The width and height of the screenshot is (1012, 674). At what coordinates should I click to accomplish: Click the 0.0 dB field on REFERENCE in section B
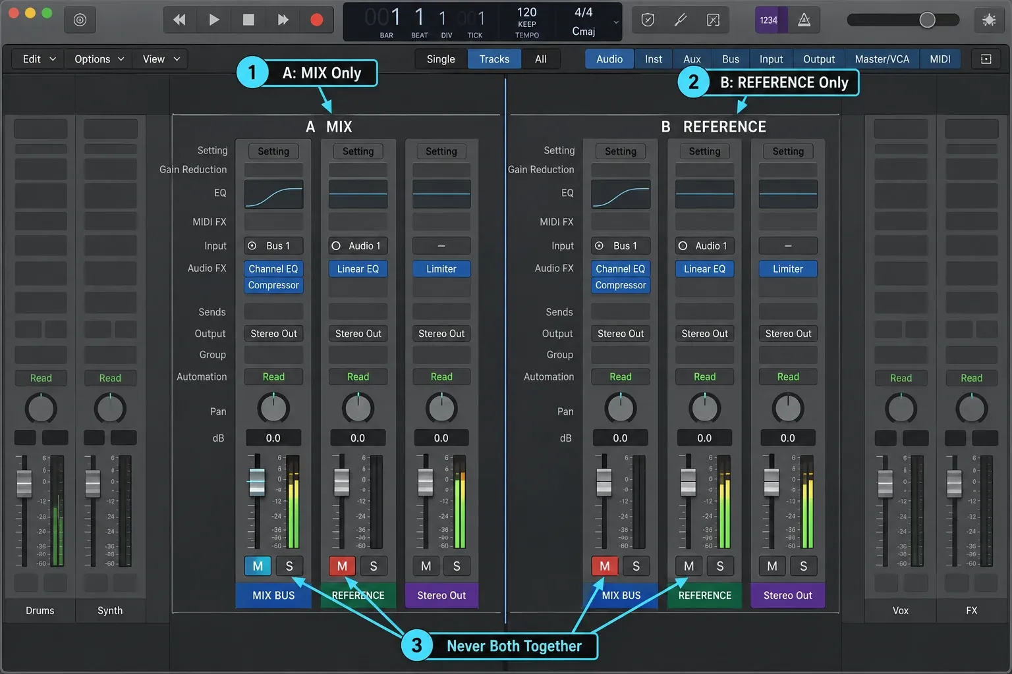tap(704, 438)
